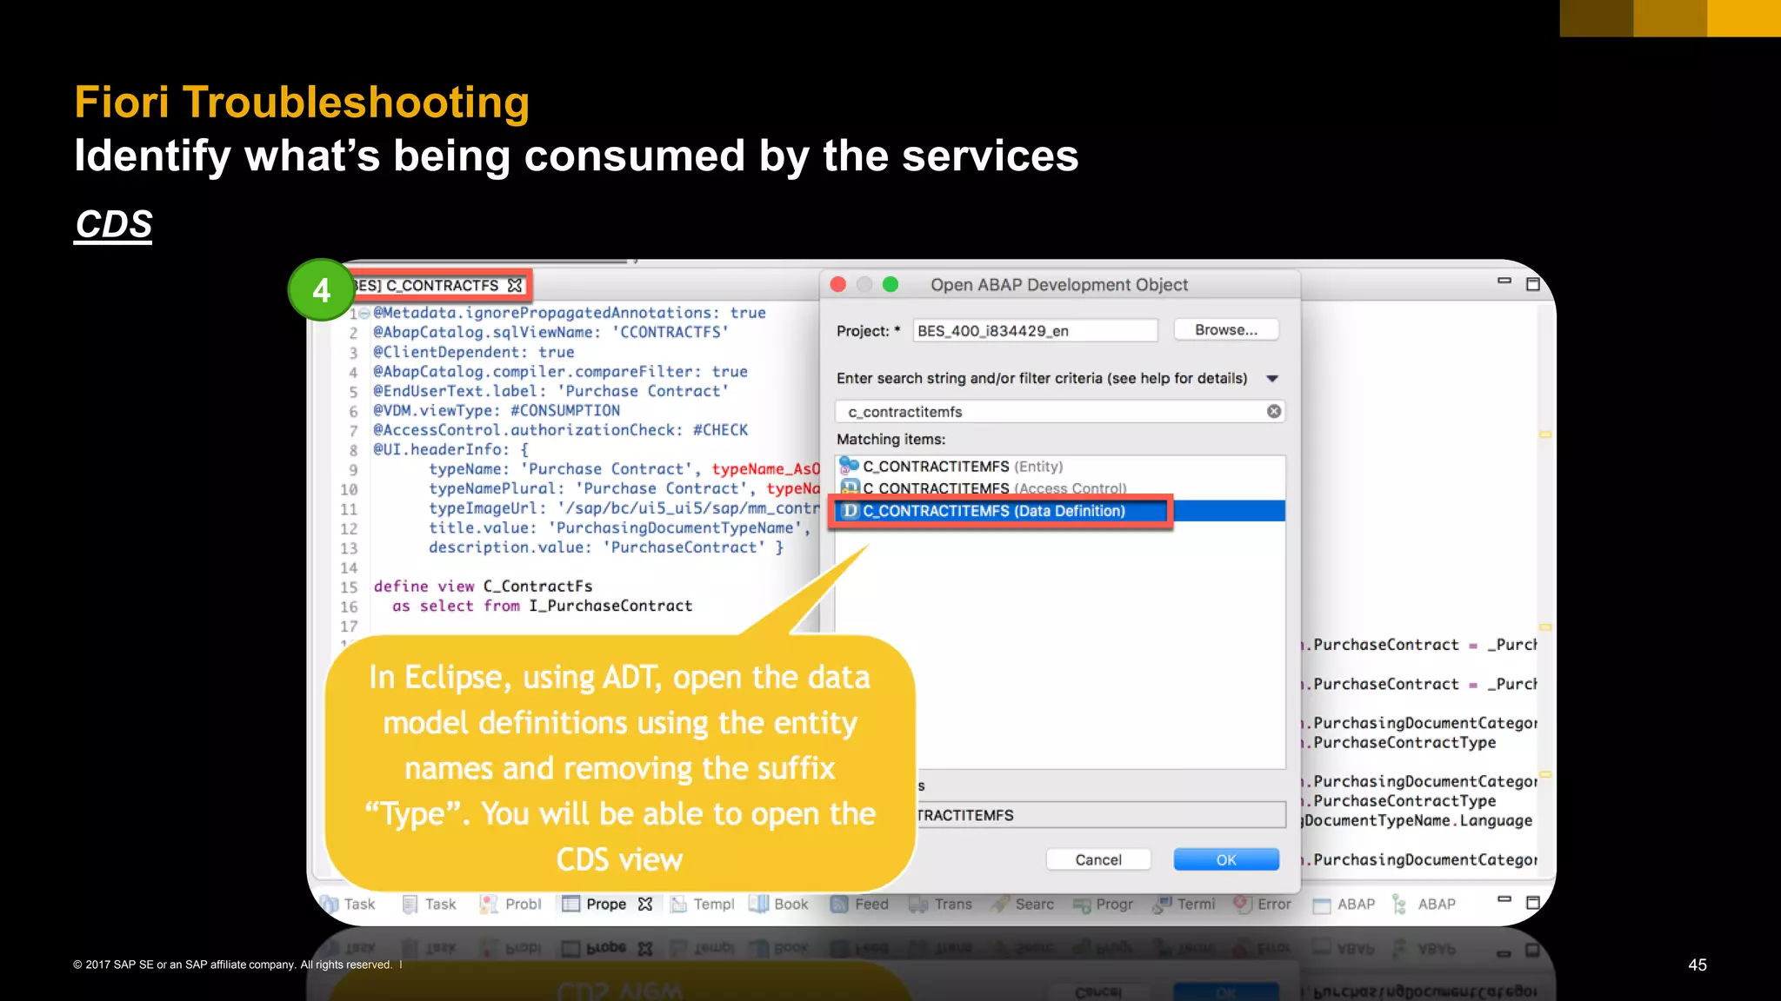Select C_CONTRACTITEMFS (Data Definition) item
This screenshot has width=1781, height=1001.
1059,511
